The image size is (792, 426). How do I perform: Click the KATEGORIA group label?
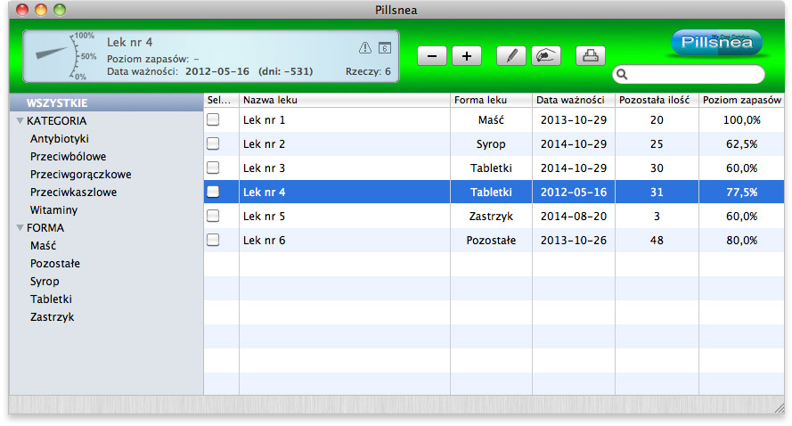[57, 121]
